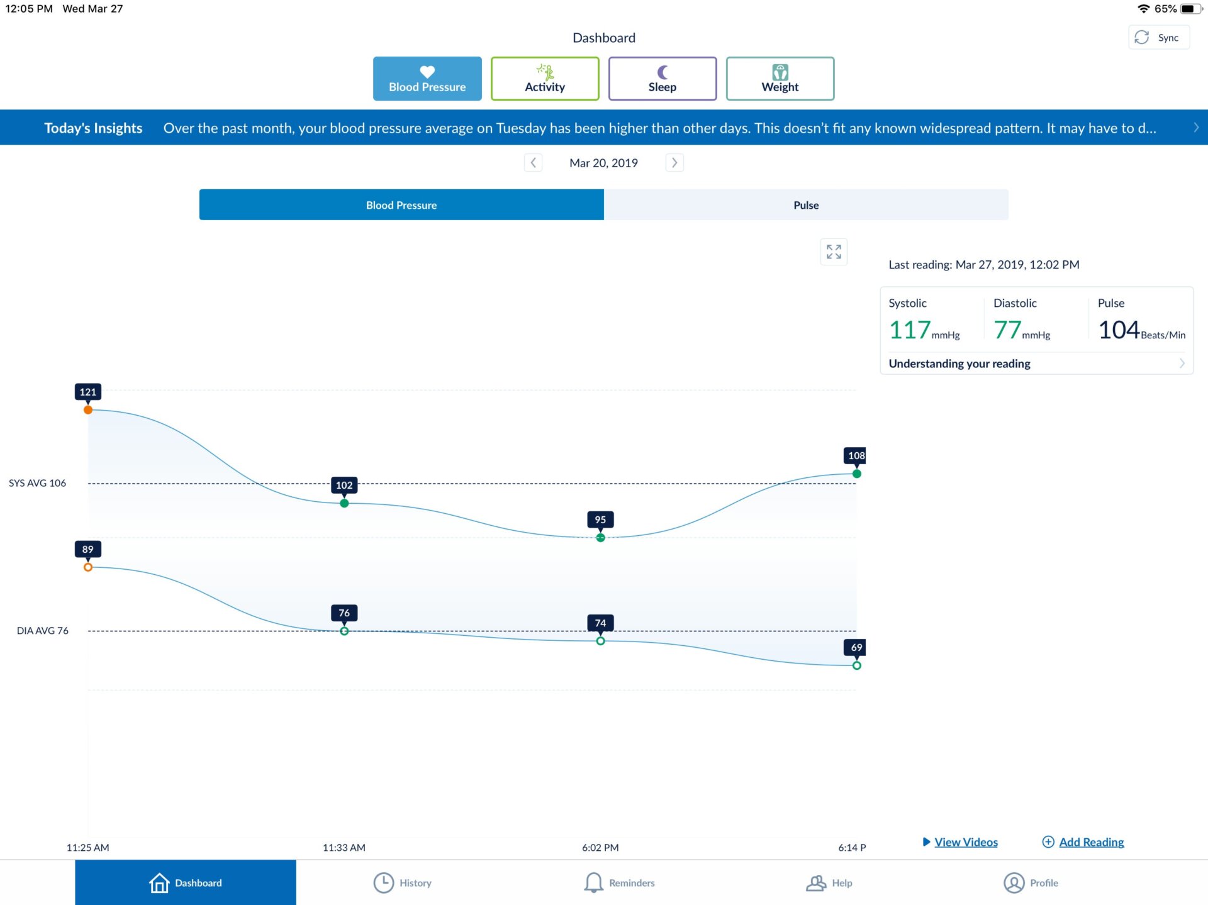Add a new blood pressure reading

tap(1090, 841)
